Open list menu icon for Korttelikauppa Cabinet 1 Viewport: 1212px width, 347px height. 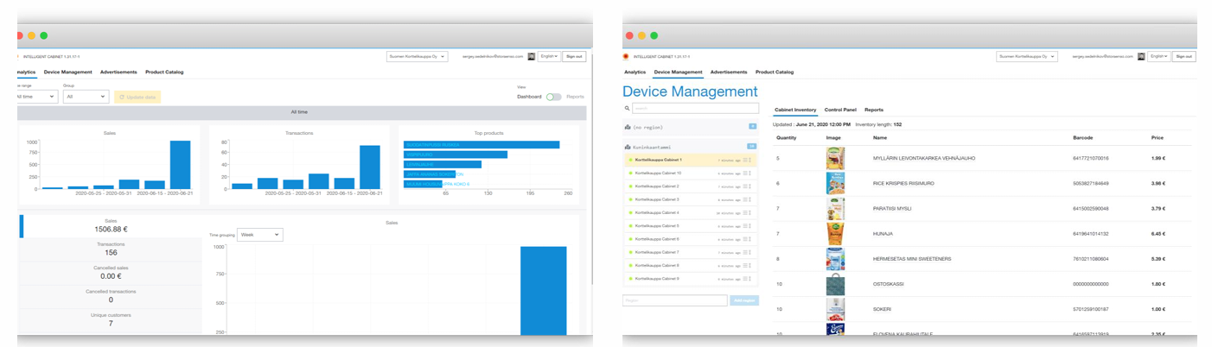tap(745, 161)
